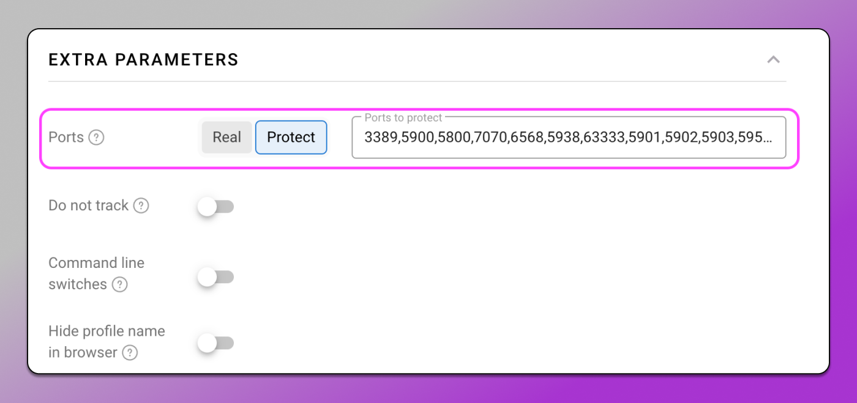Click Hide profile name in browser label
Viewport: 857px width, 403px height.
point(107,341)
